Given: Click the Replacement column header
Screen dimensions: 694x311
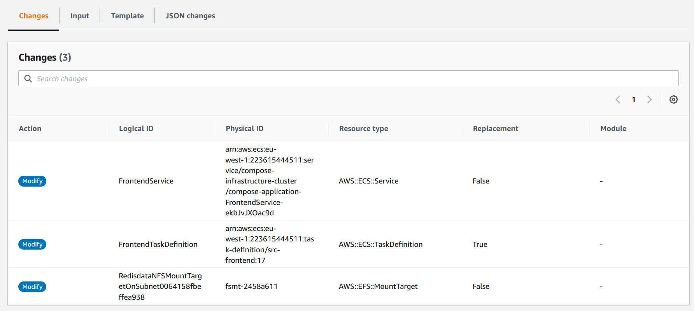Looking at the screenshot, I should (x=496, y=129).
